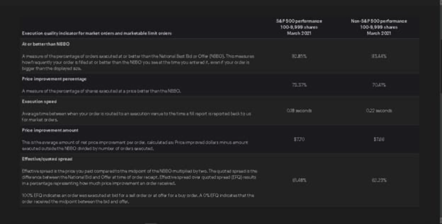
Task: Click the S&P 500 performance column header
Action: coord(299,27)
